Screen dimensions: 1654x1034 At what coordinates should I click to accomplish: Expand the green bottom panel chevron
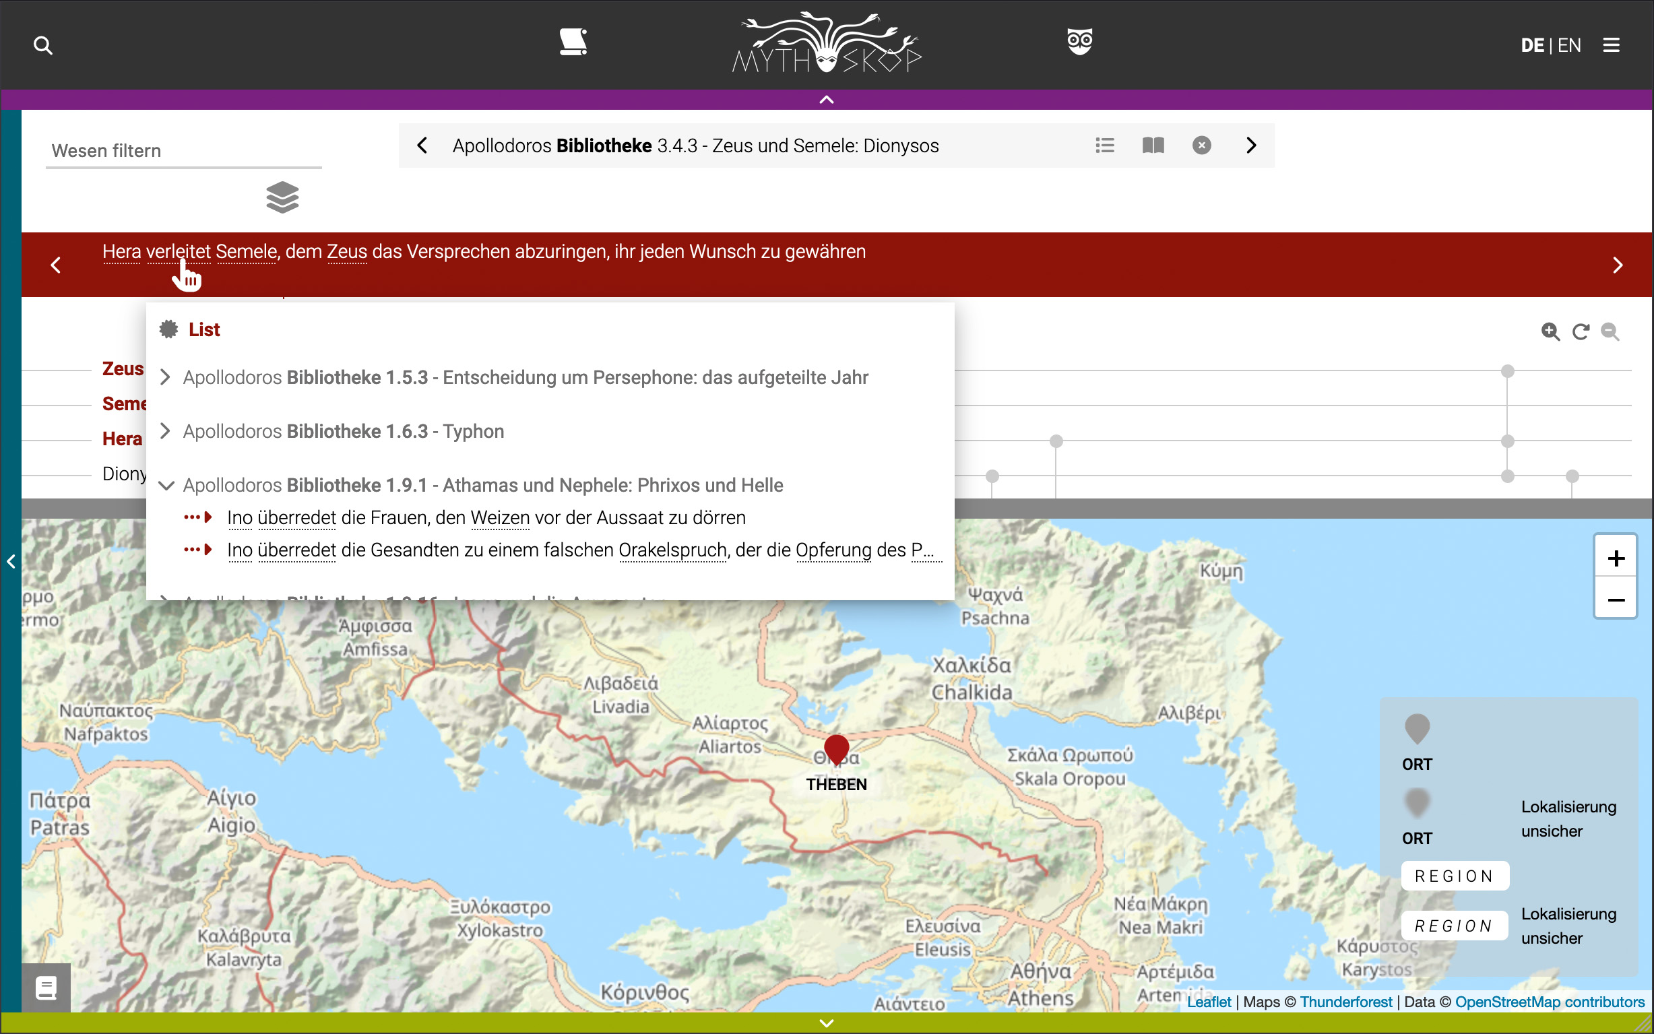coord(827,1023)
